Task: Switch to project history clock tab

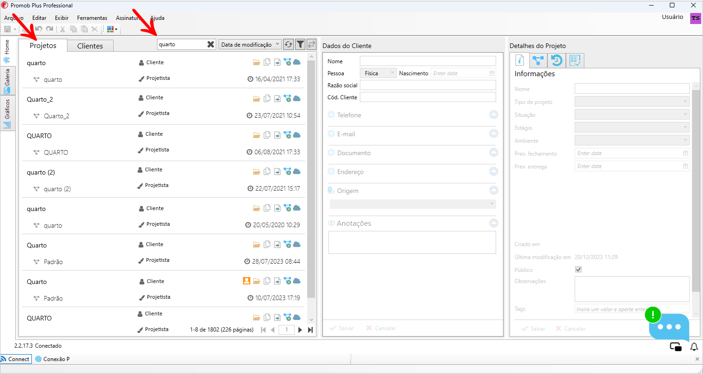Action: [x=557, y=60]
